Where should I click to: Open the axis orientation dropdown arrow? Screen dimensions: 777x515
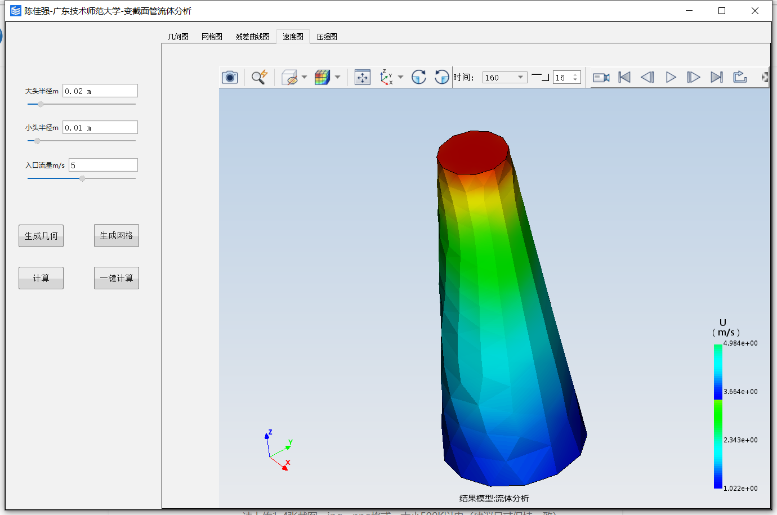400,77
